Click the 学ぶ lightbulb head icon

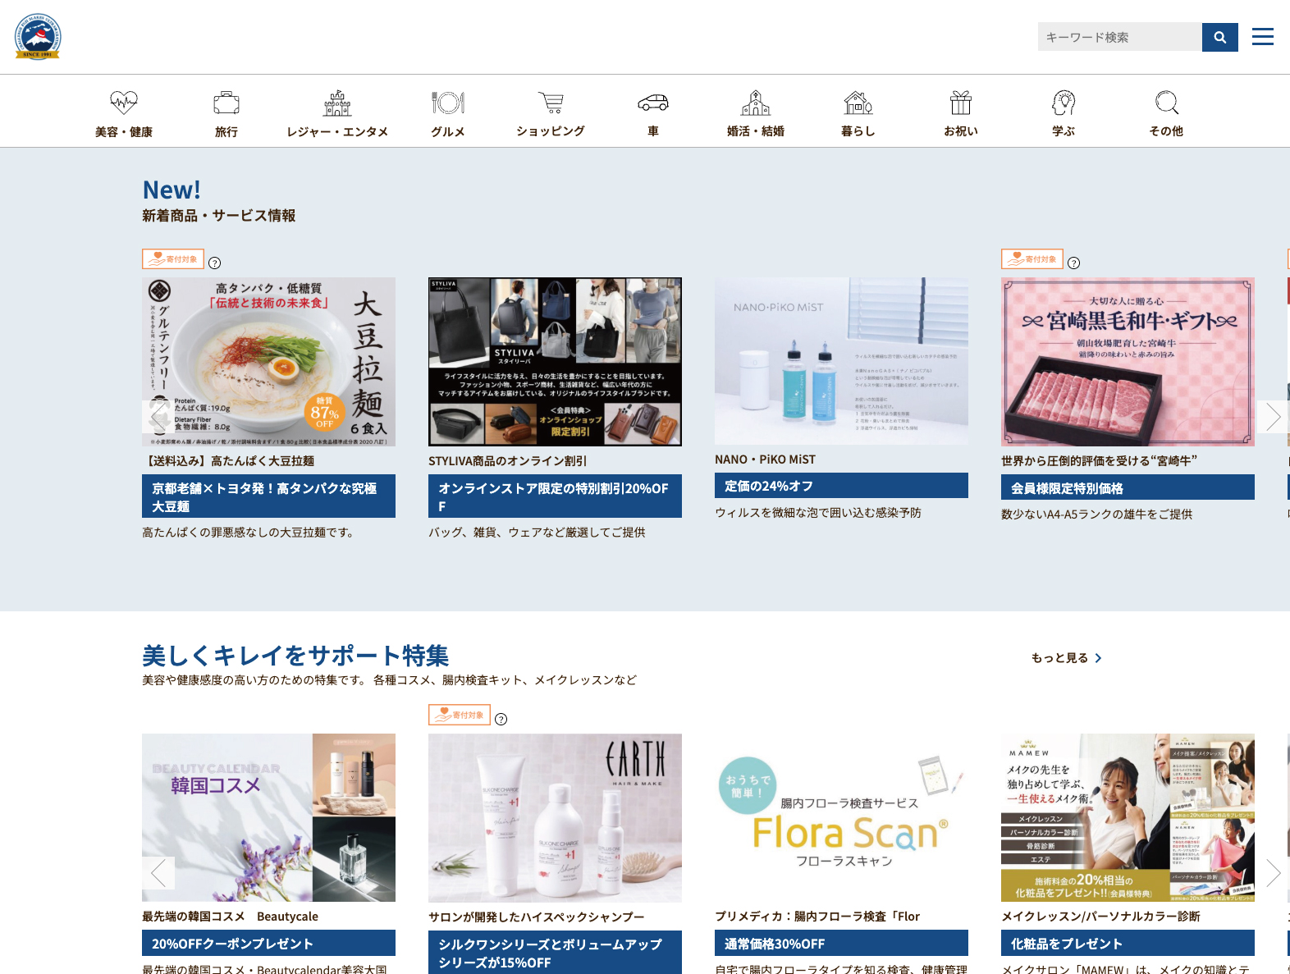coord(1064,103)
